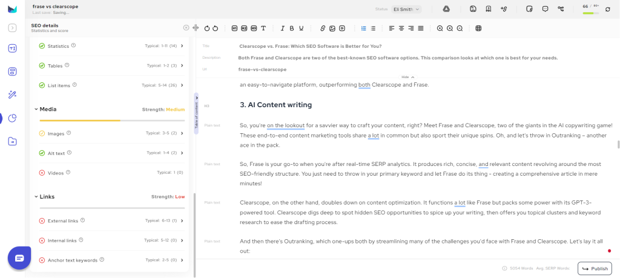620x278 pixels.
Task: Click the Media strength progress bar
Action: [x=112, y=121]
